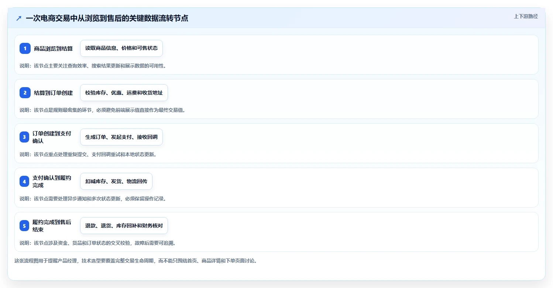
Task: Select the 校验库存、优惠、运费和收货地址 chip
Action: point(124,93)
